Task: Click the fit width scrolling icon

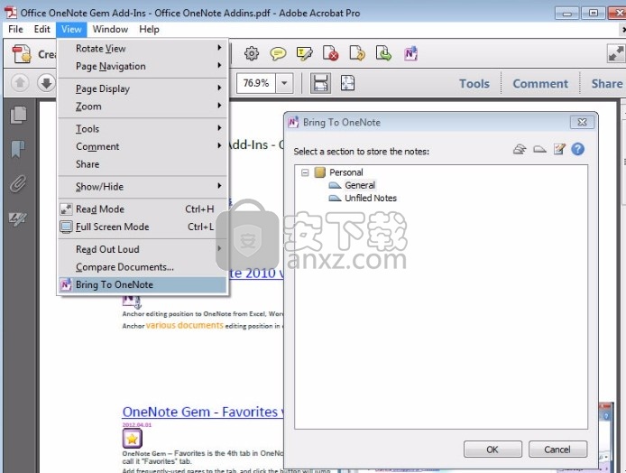Action: pyautogui.click(x=320, y=83)
